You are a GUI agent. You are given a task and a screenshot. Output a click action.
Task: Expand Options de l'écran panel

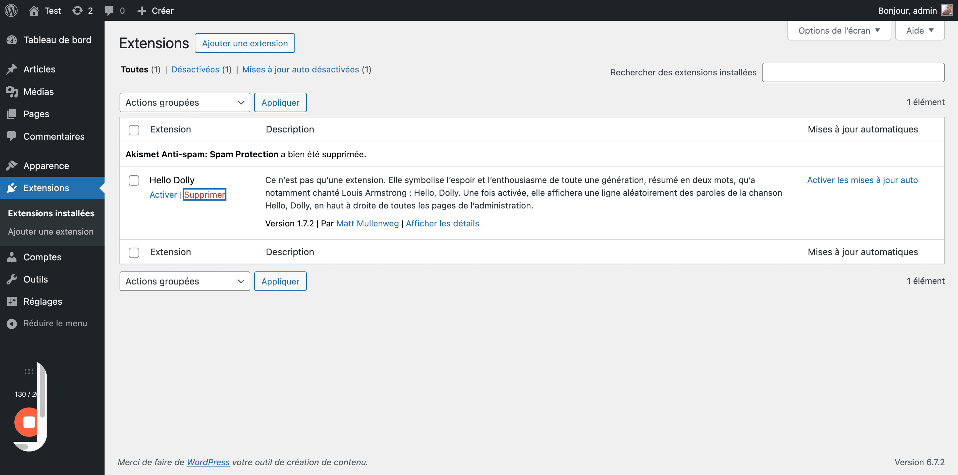click(x=839, y=30)
